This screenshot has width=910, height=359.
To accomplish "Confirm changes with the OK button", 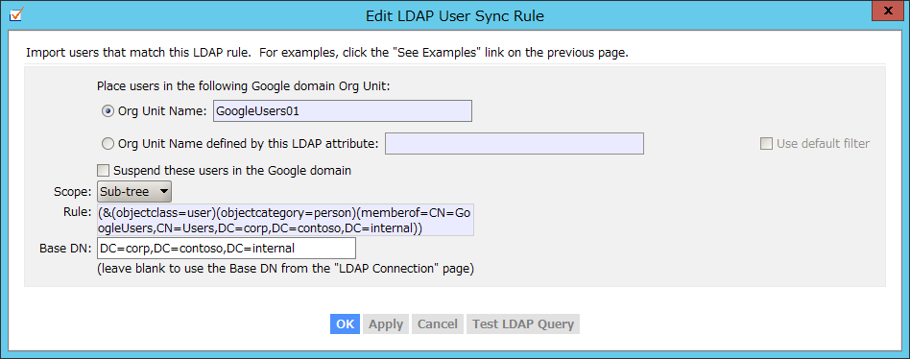I will [x=346, y=323].
